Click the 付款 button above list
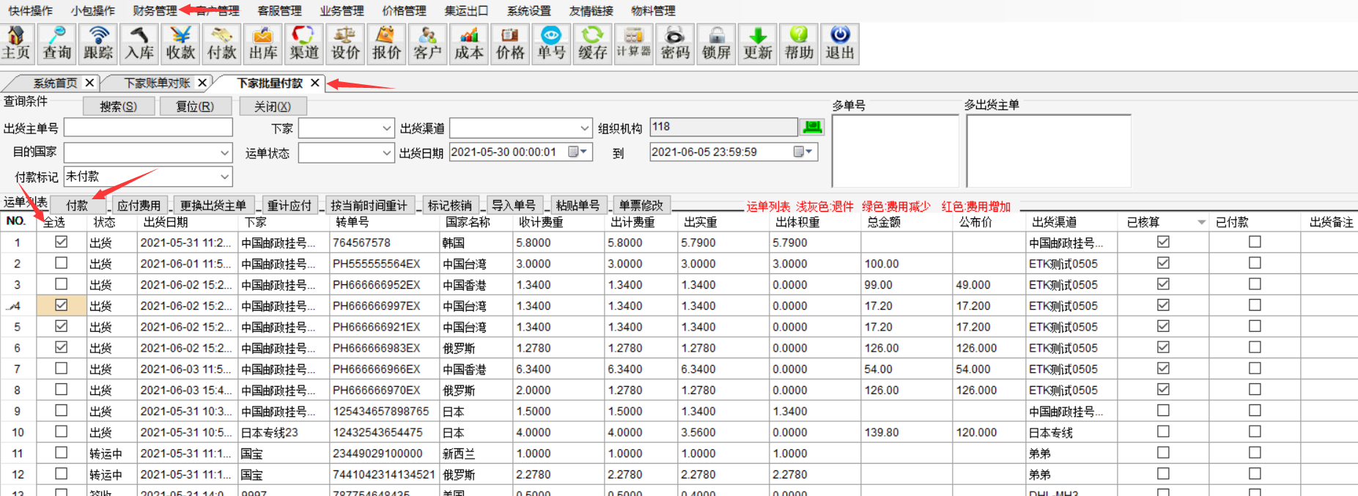 [77, 205]
